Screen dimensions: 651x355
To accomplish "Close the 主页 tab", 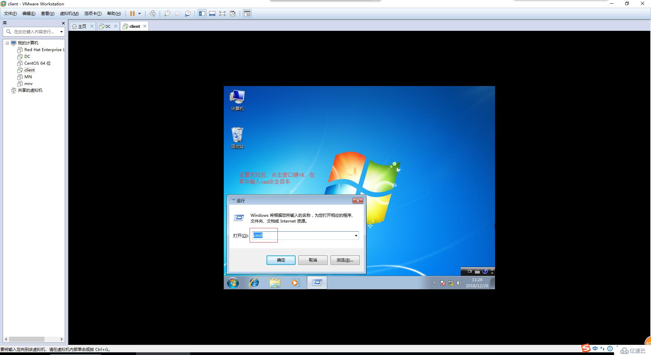I will pyautogui.click(x=92, y=26).
